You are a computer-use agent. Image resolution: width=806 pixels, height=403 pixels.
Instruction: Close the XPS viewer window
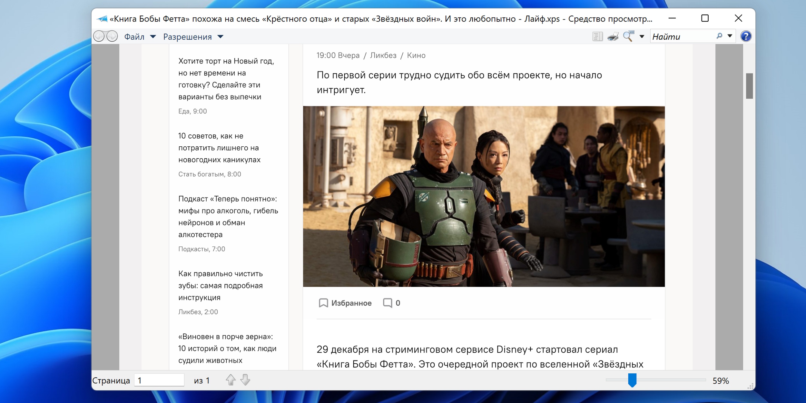click(x=738, y=18)
